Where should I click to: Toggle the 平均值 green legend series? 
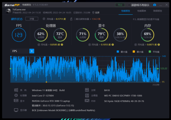click(150, 52)
